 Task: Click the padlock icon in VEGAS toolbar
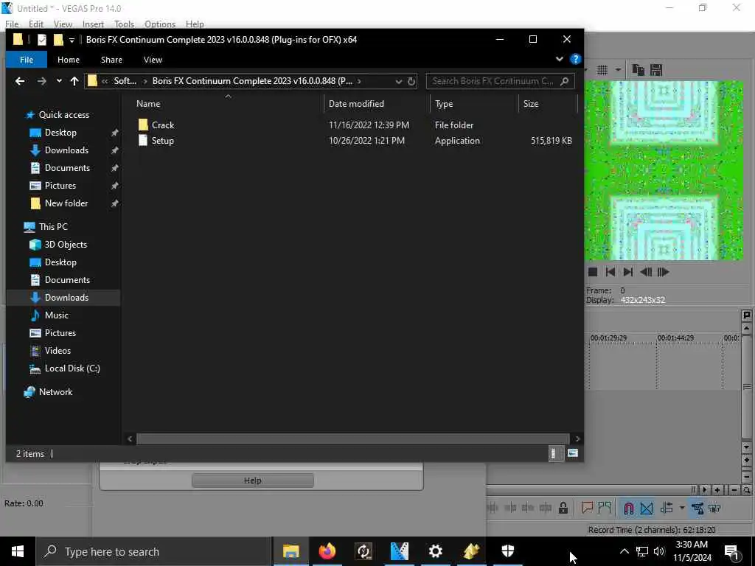(x=563, y=509)
